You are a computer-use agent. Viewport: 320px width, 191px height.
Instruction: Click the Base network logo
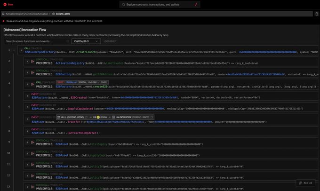tap(5, 4)
